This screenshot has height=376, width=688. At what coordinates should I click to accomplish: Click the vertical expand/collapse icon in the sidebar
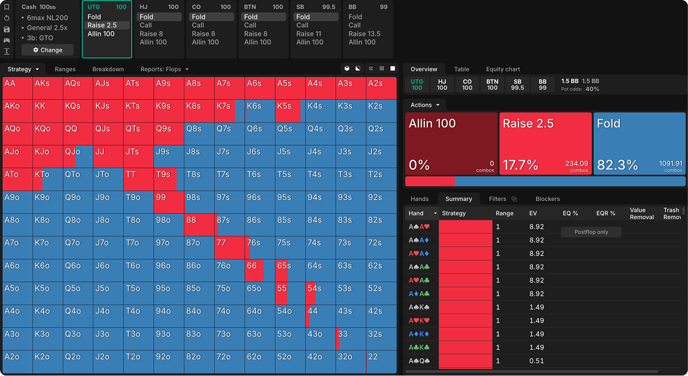pos(6,52)
